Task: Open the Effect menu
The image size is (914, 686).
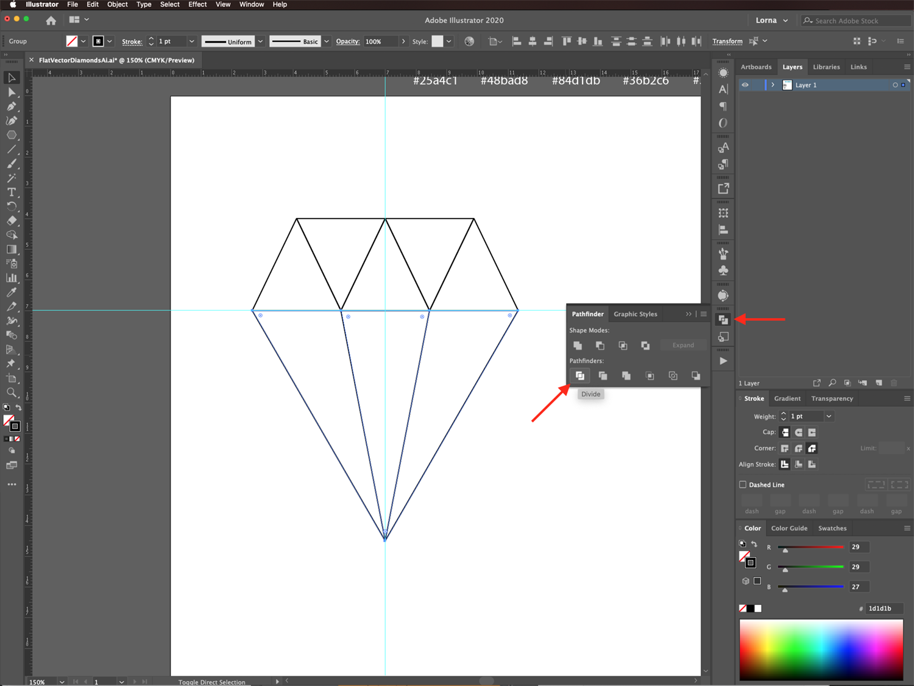Action: tap(197, 4)
